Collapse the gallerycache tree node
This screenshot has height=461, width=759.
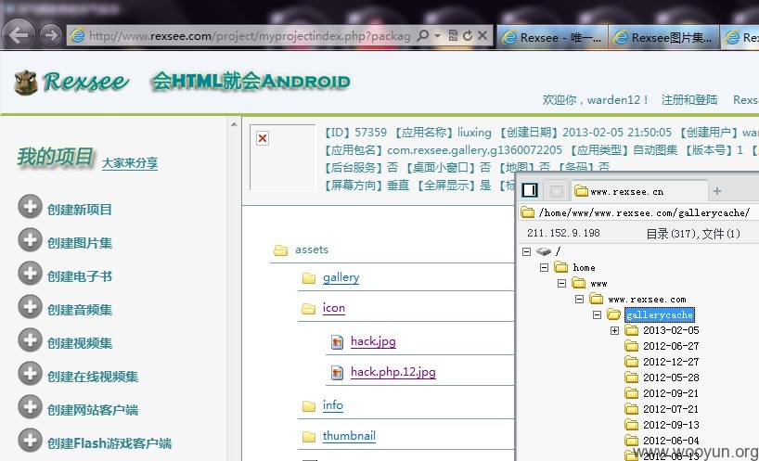[x=597, y=315]
